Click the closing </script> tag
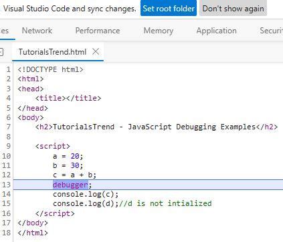 tap(55, 213)
